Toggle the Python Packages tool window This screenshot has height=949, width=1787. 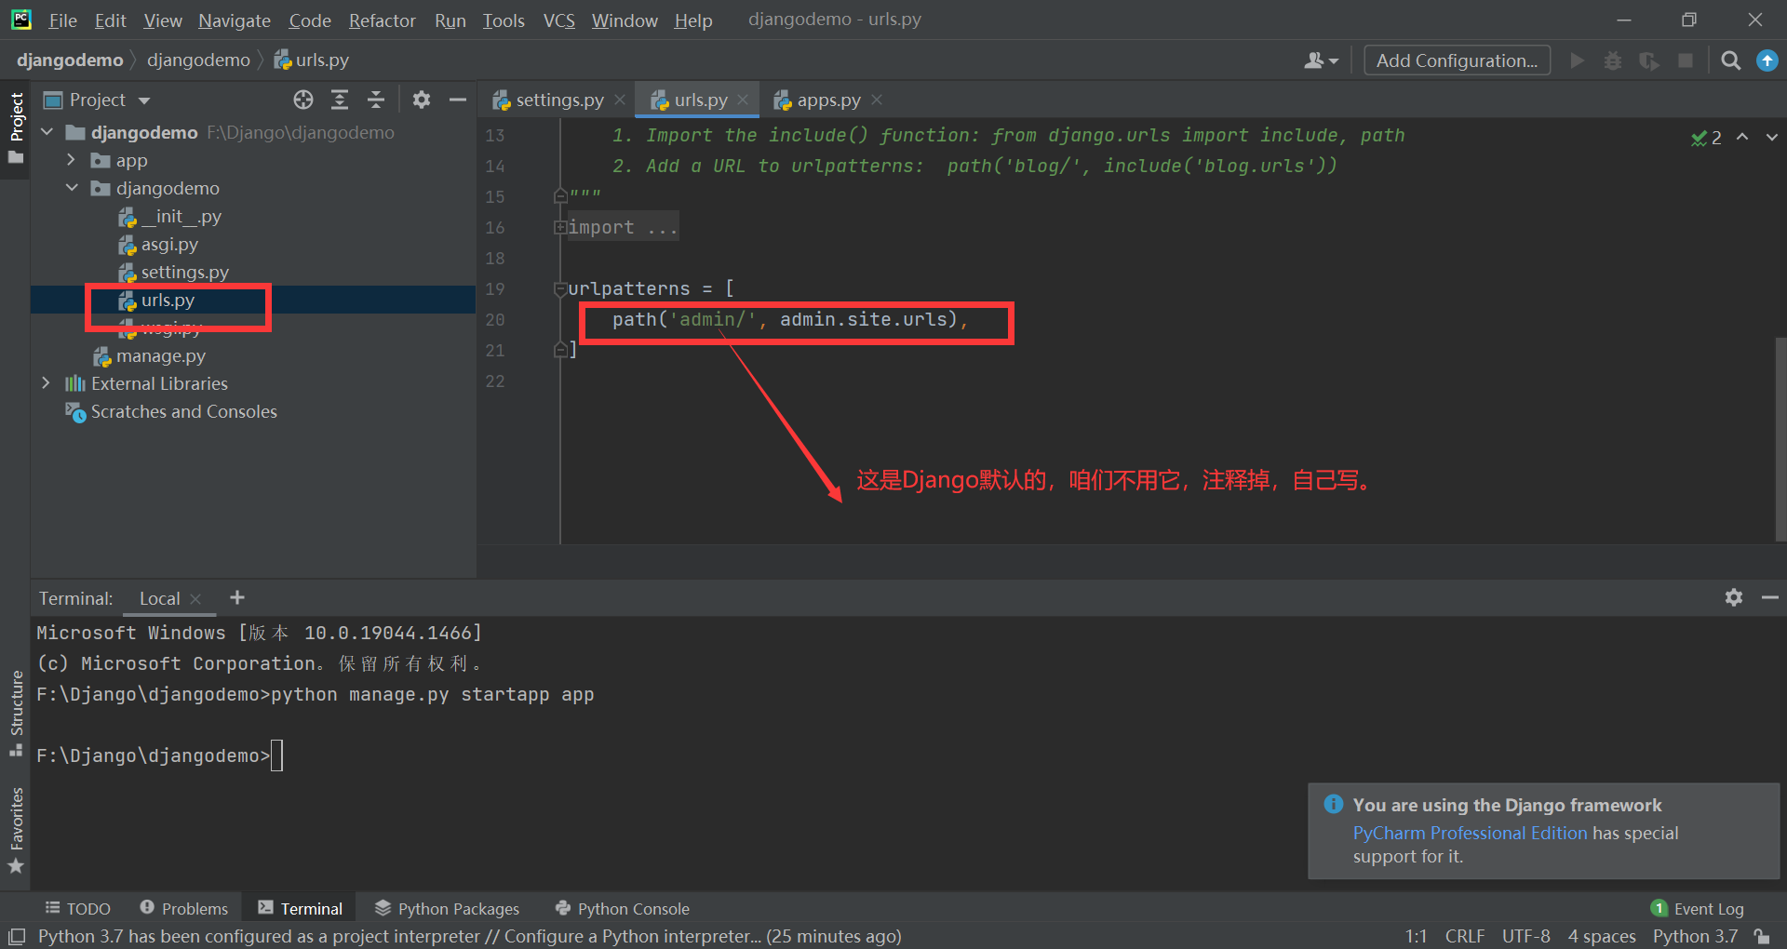point(447,908)
